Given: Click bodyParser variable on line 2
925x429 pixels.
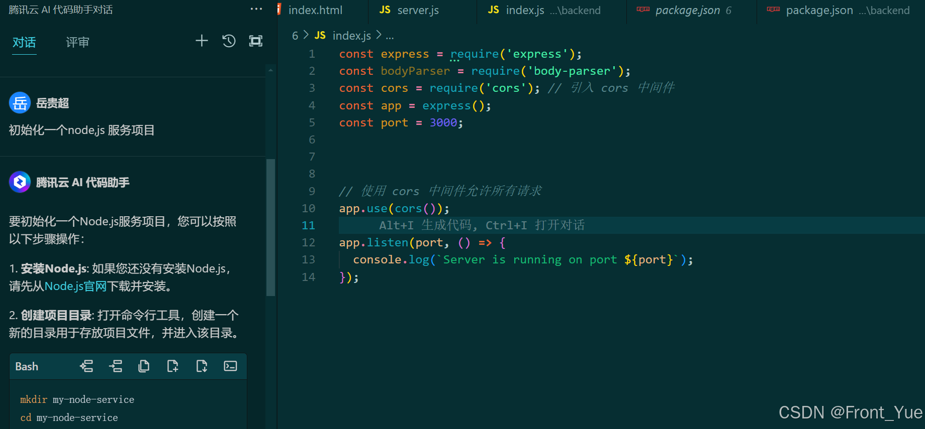Looking at the screenshot, I should tap(415, 71).
